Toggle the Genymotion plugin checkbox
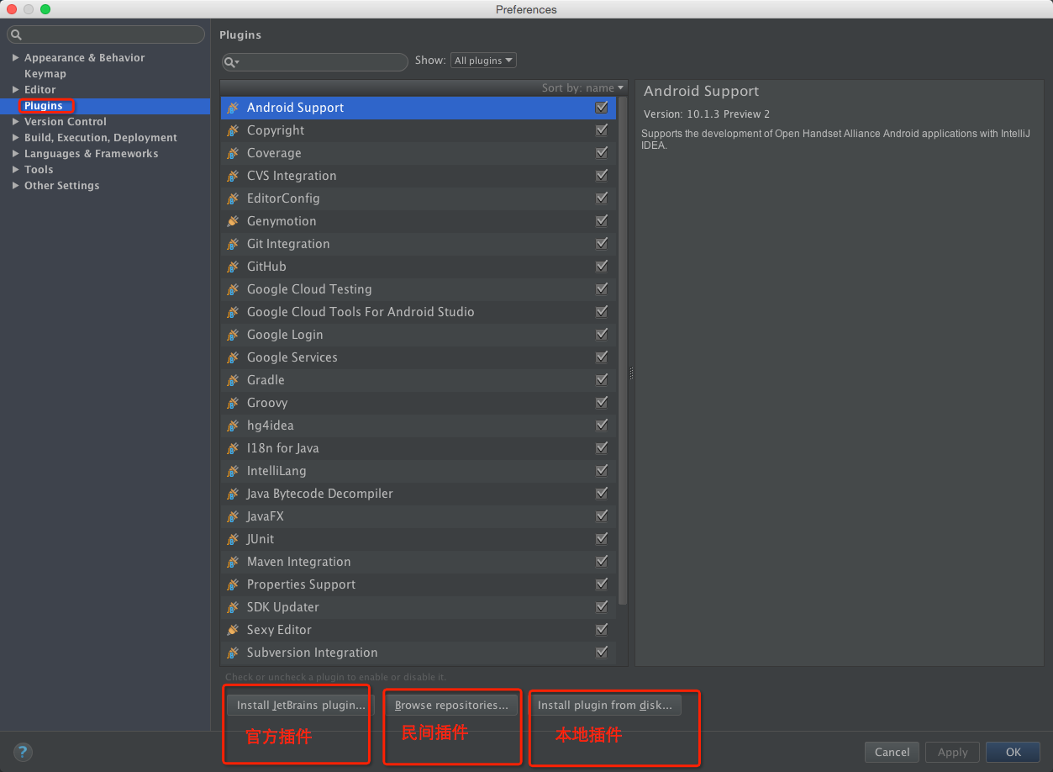1053x772 pixels. [x=601, y=221]
